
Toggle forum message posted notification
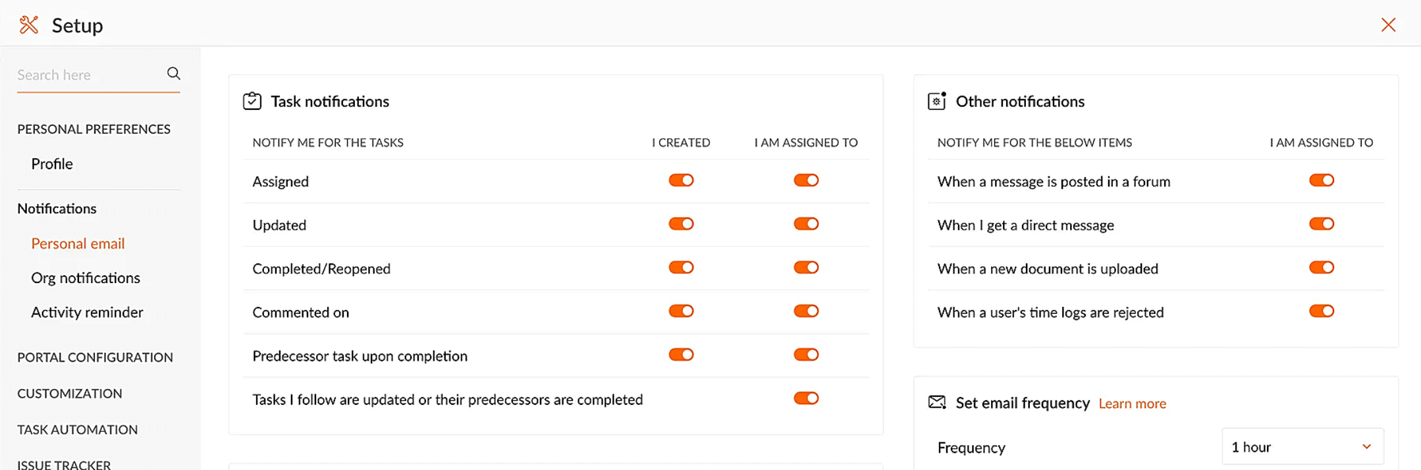(1321, 180)
